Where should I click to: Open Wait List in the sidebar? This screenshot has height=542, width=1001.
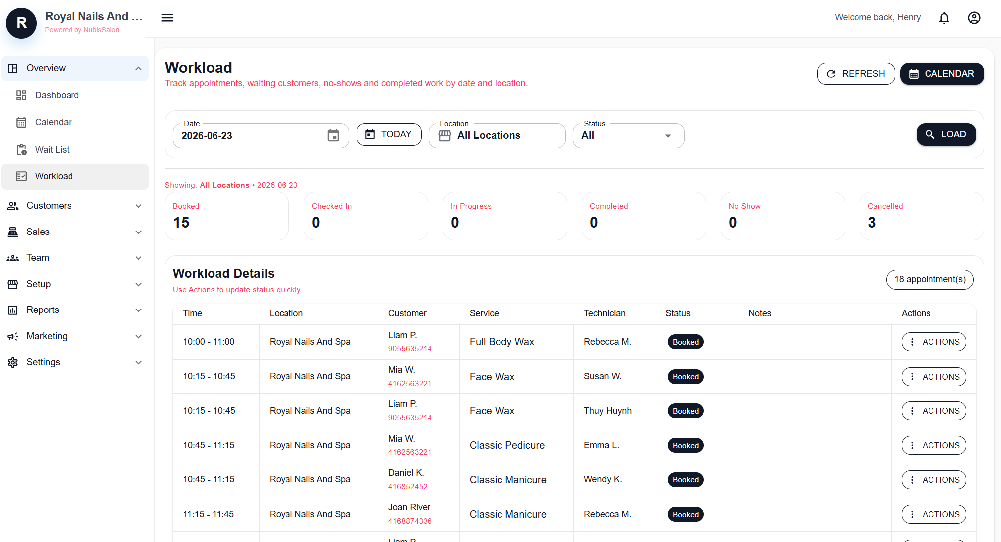pos(75,150)
